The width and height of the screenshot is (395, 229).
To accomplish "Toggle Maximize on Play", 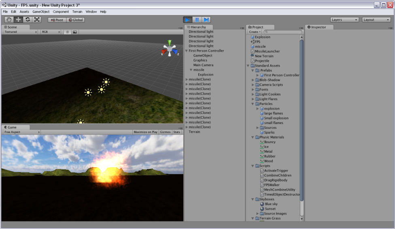I will click(145, 132).
